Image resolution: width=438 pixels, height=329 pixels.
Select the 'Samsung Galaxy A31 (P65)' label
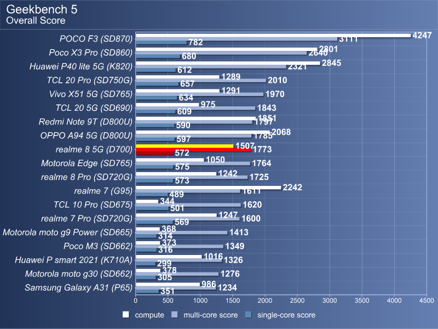[x=79, y=287]
